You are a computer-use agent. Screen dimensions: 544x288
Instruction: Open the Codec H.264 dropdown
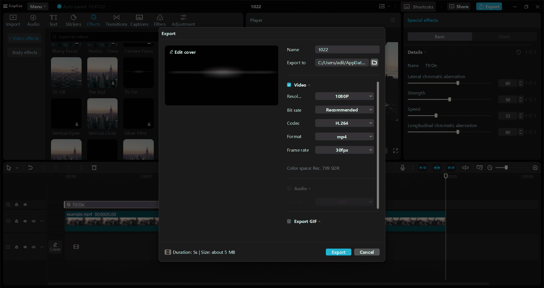click(x=344, y=123)
